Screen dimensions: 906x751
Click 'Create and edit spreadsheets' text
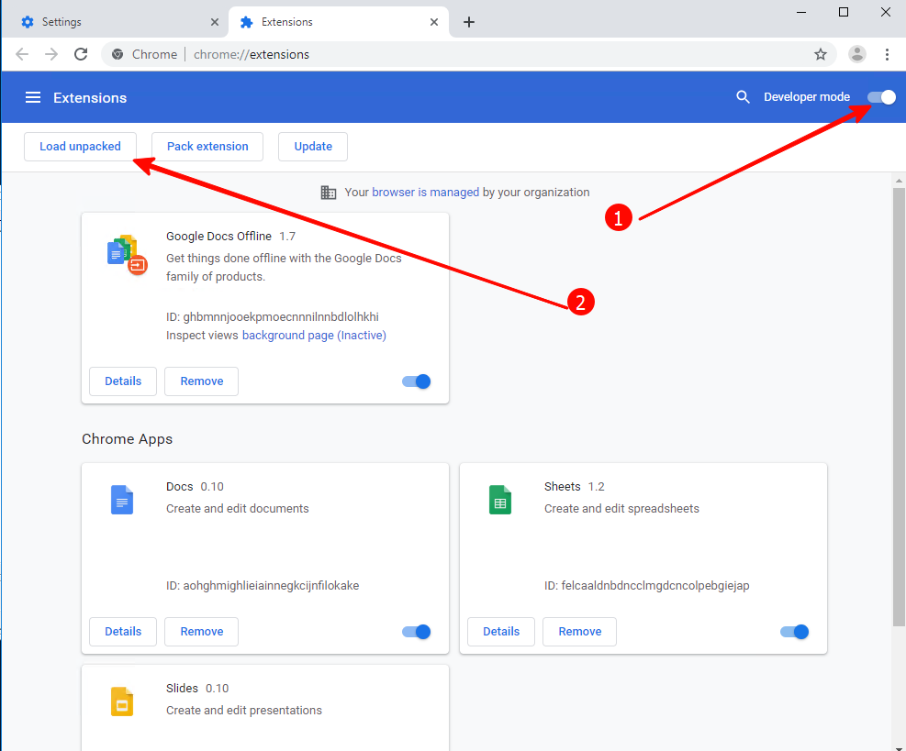[x=621, y=509]
